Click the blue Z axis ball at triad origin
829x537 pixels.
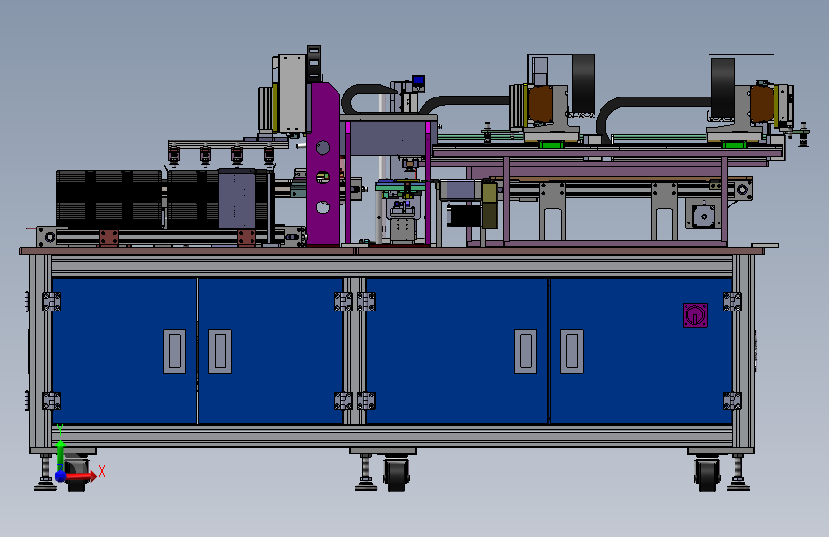coord(61,476)
